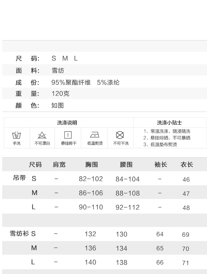The width and height of the screenshot is (207, 274).
Task: Click the size values S M L
Action: click(x=65, y=58)
